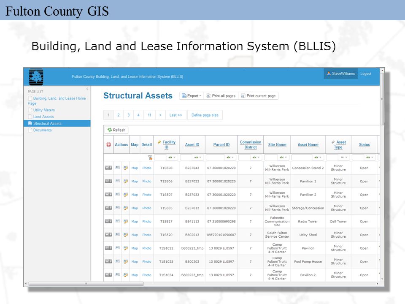The image size is (405, 304).
Task: Click the edit record icon for T1S520 row
Action: click(x=126, y=235)
